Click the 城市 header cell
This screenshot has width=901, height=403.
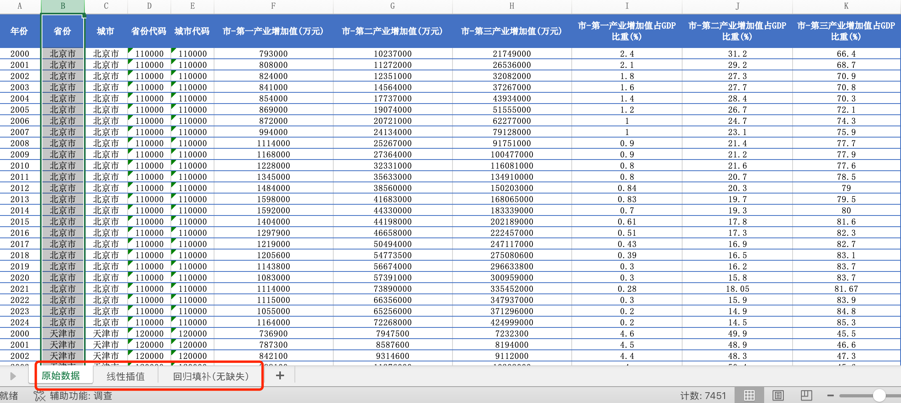(x=106, y=31)
